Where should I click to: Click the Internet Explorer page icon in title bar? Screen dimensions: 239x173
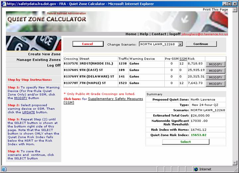pyautogui.click(x=3, y=4)
